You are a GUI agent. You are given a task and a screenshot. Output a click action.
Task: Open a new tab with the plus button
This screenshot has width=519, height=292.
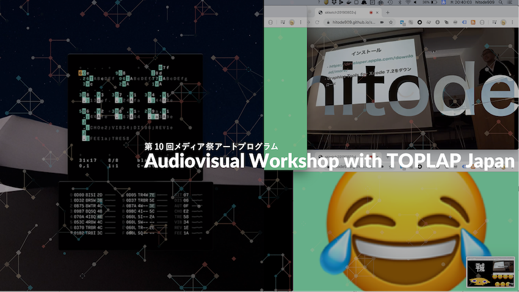coord(388,13)
